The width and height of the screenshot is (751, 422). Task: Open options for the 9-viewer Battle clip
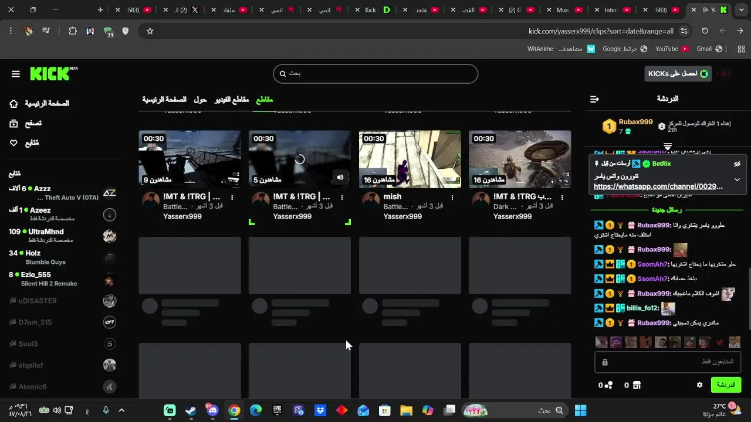(x=232, y=198)
